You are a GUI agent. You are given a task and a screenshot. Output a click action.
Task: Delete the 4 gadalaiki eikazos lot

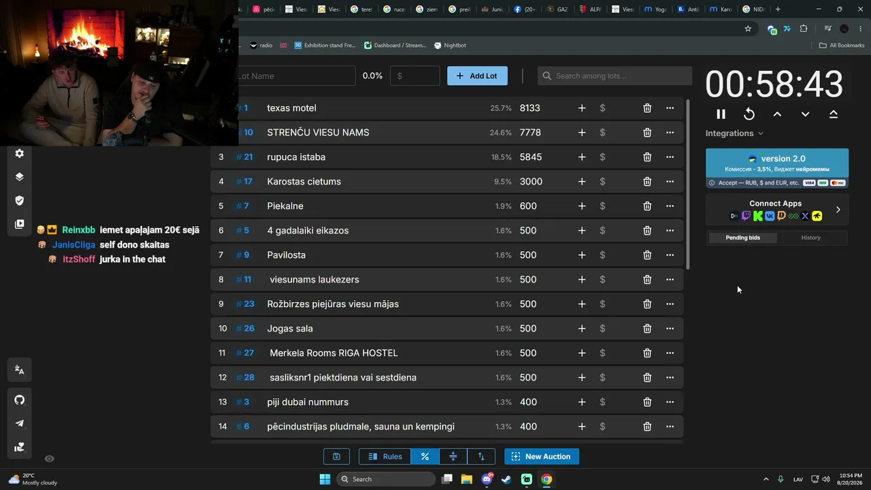647,231
